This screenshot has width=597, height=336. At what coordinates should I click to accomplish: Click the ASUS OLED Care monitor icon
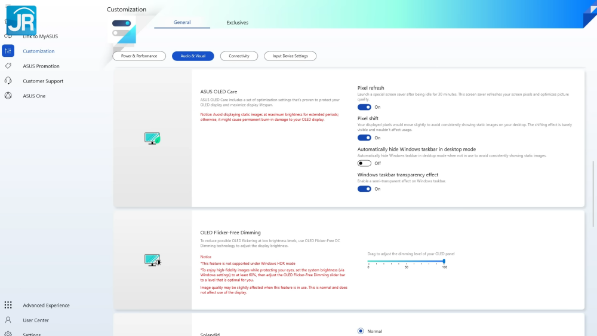coord(152,138)
